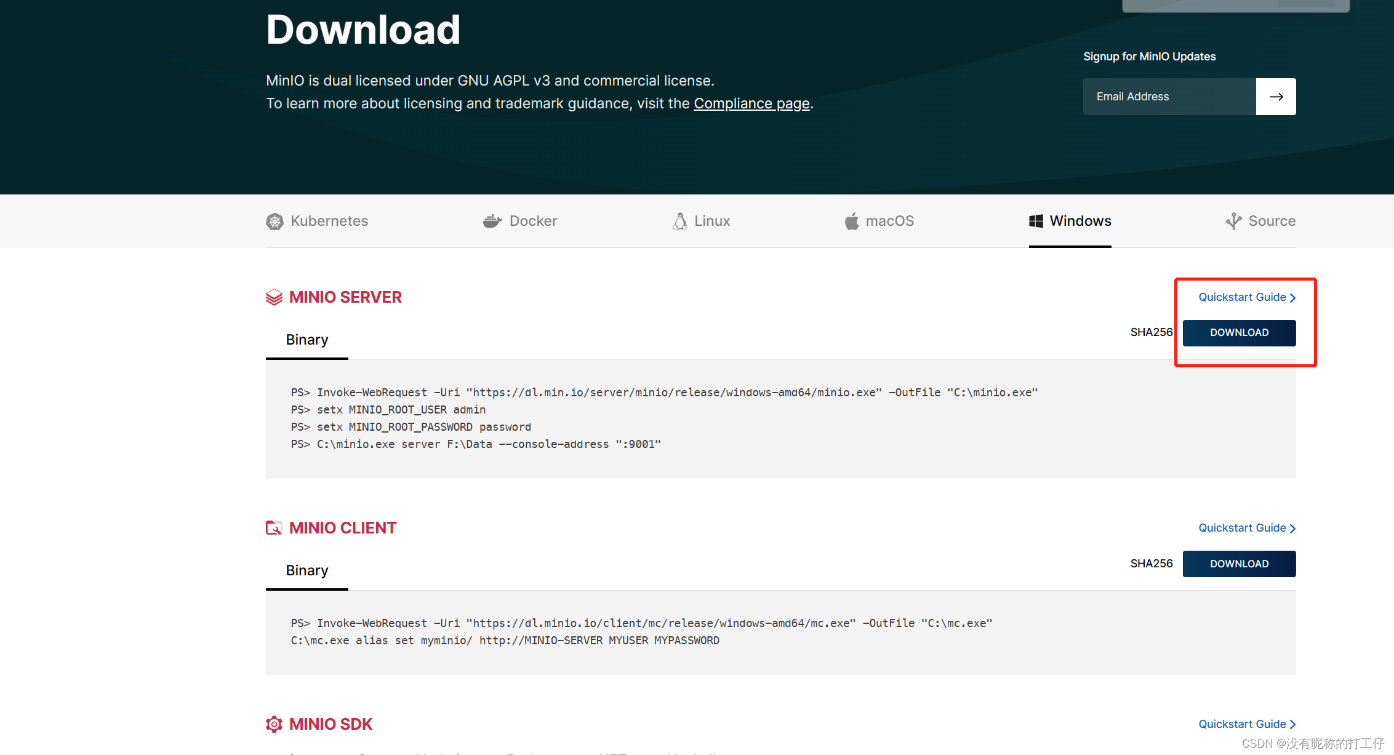Select Binary tab under MinIO Client
Viewport: 1394px width, 755px height.
306,570
